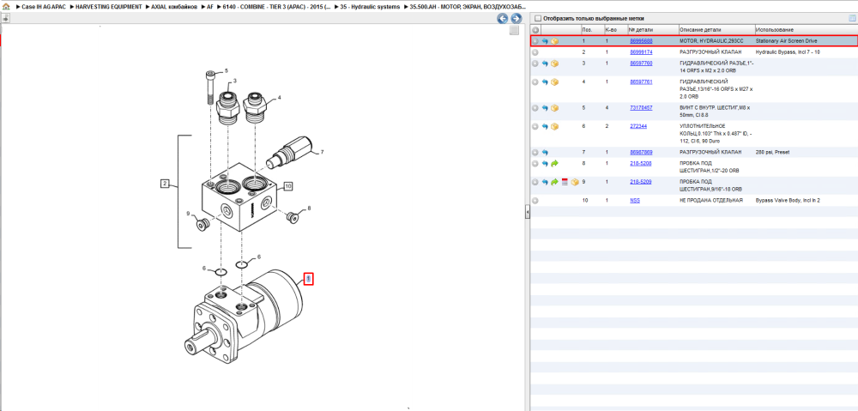858x411 pixels.
Task: Open part number link 86597760
Action: point(641,63)
